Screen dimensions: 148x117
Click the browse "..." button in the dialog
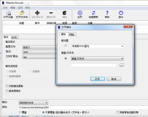122,65
